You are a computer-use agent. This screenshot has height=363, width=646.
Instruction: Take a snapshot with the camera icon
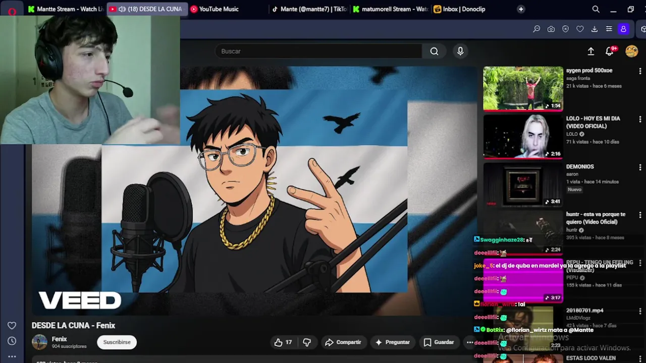(x=551, y=29)
